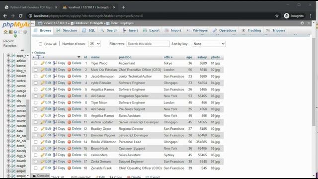Expand the city table tree node
Screen dimensions: 318x179
pyautogui.click(x=8, y=101)
